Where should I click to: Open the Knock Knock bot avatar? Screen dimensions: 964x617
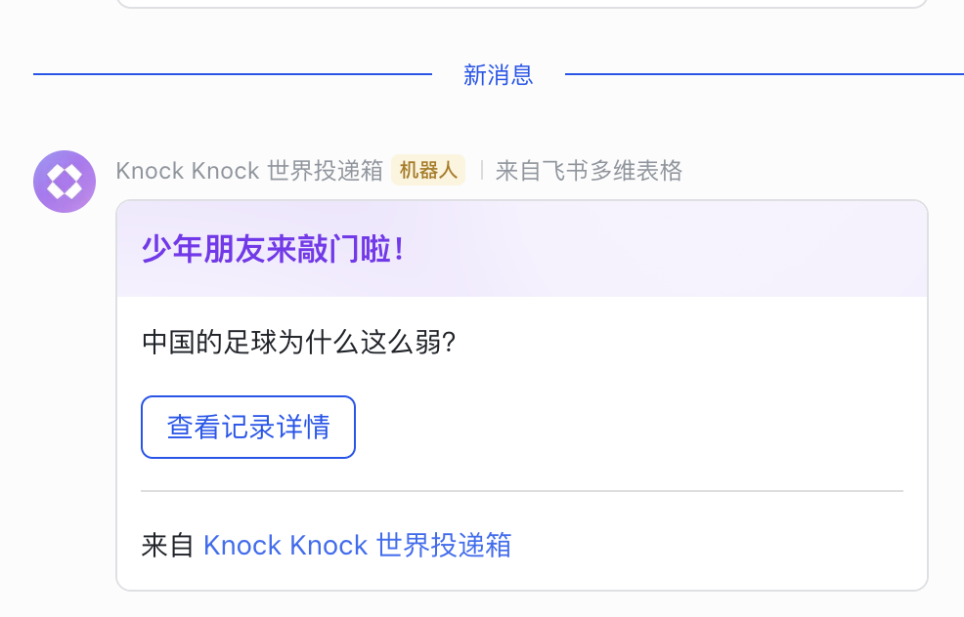pos(65,182)
